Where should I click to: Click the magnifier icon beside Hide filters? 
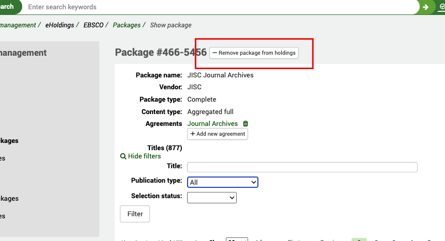click(x=123, y=156)
